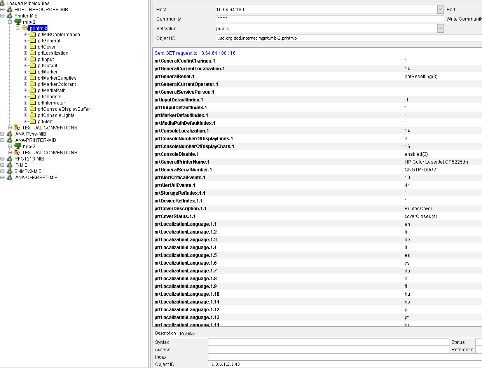Open the Set Value dropdown

coord(441,28)
